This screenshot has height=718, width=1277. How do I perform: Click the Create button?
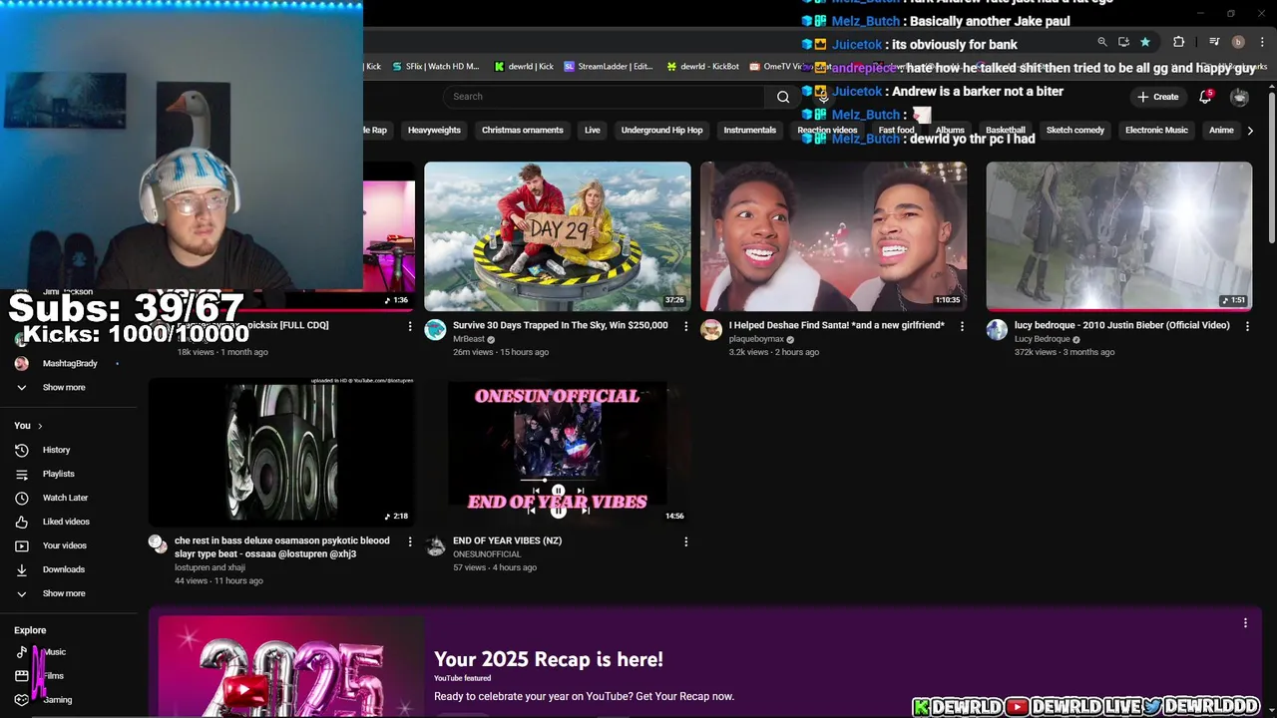pyautogui.click(x=1158, y=97)
